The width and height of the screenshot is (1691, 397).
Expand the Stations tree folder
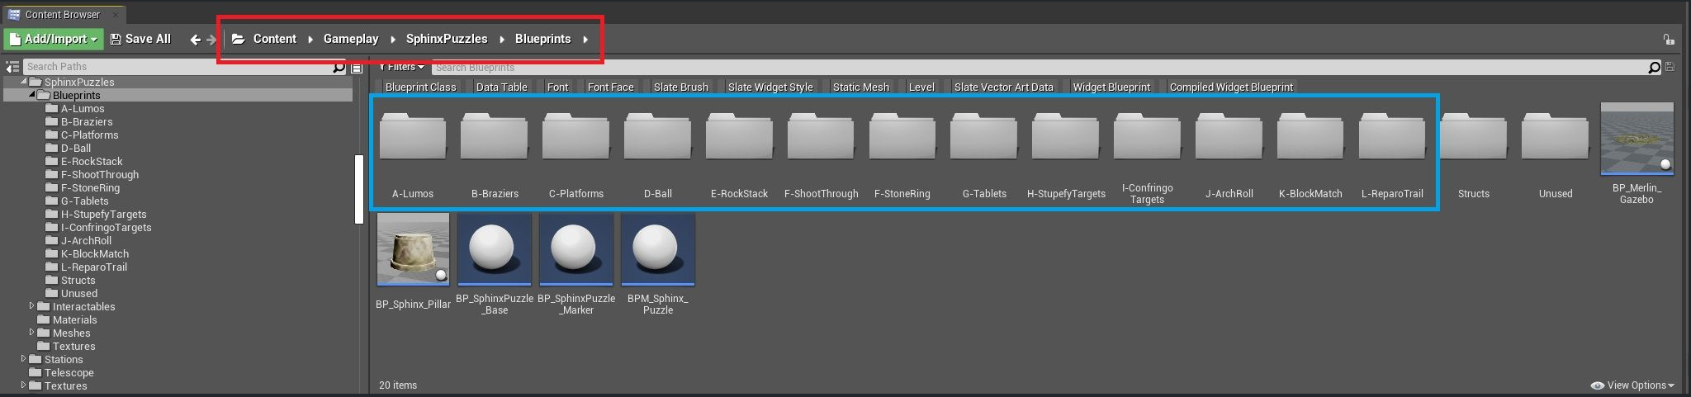[24, 359]
